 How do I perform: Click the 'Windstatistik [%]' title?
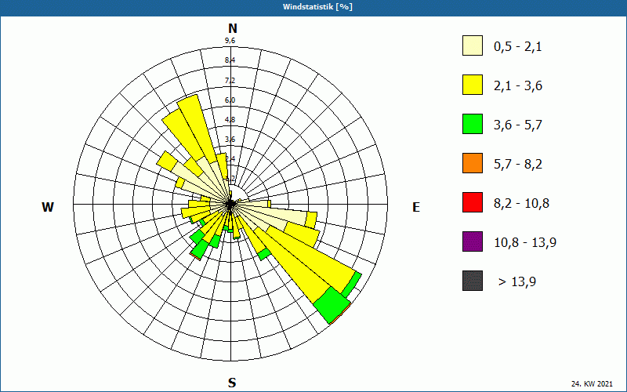pos(317,7)
